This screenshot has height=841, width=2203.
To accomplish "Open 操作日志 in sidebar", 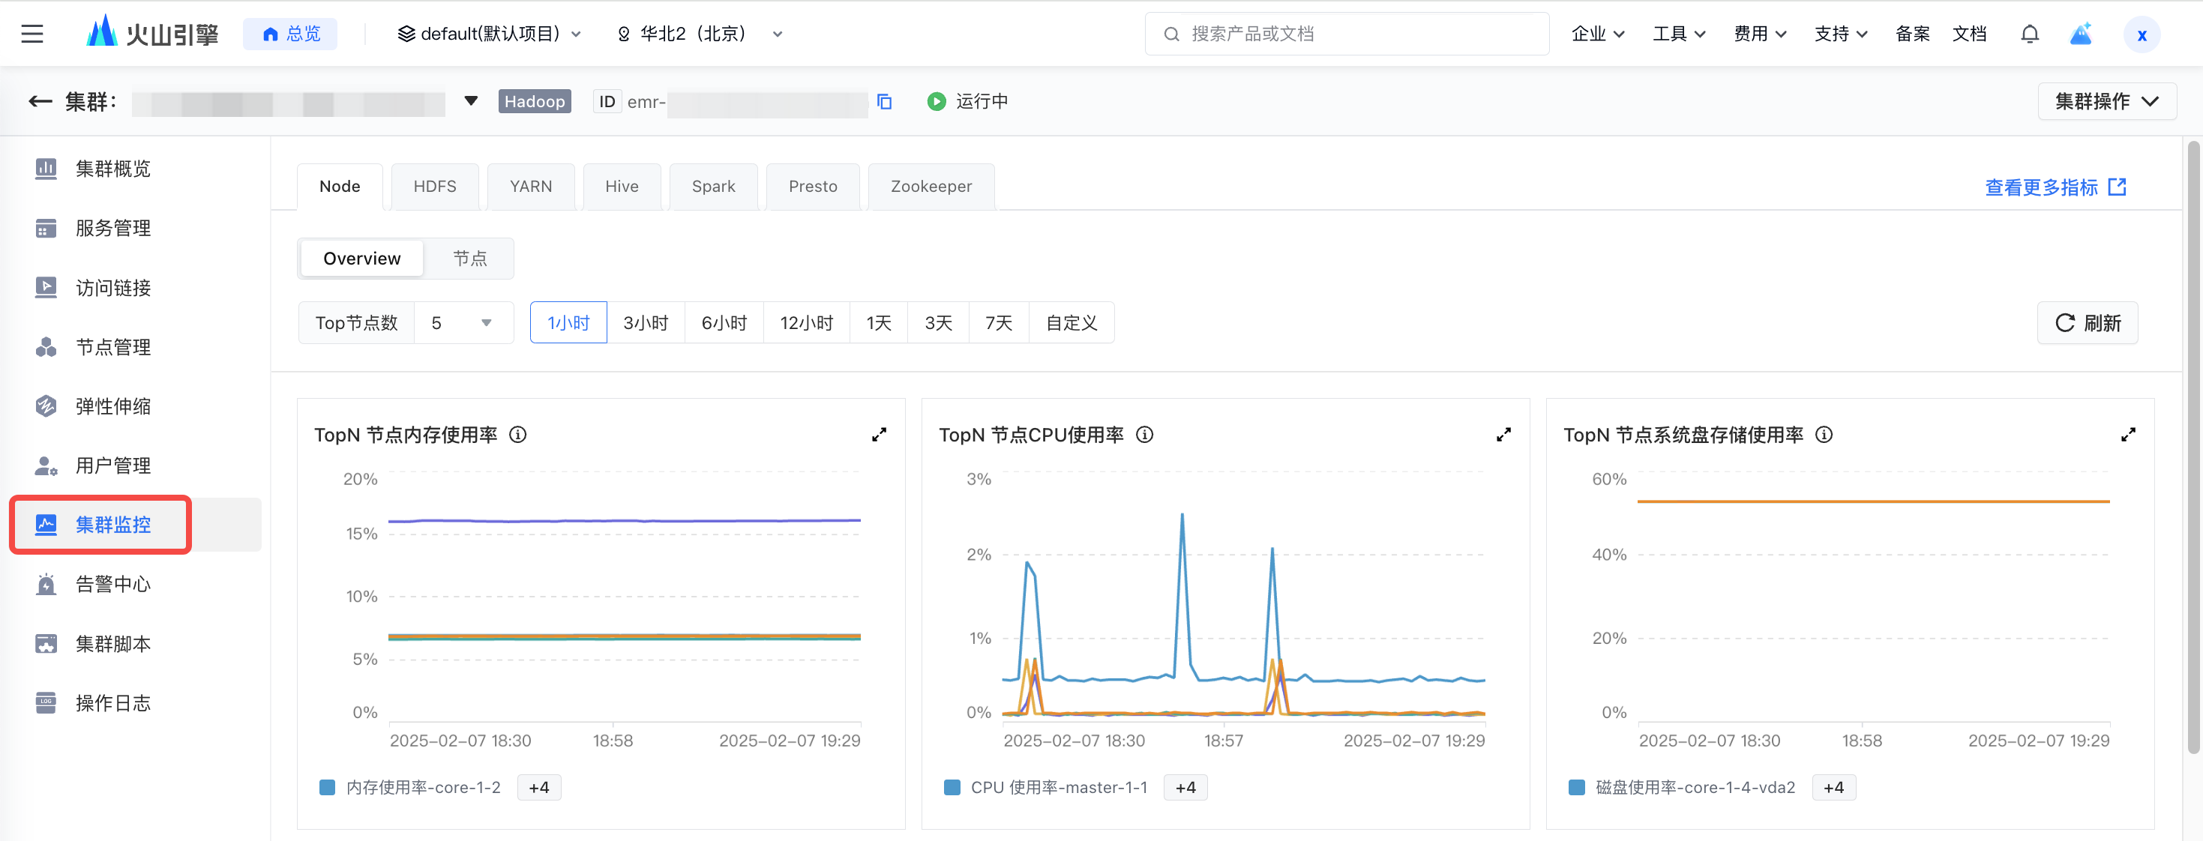I will point(113,702).
